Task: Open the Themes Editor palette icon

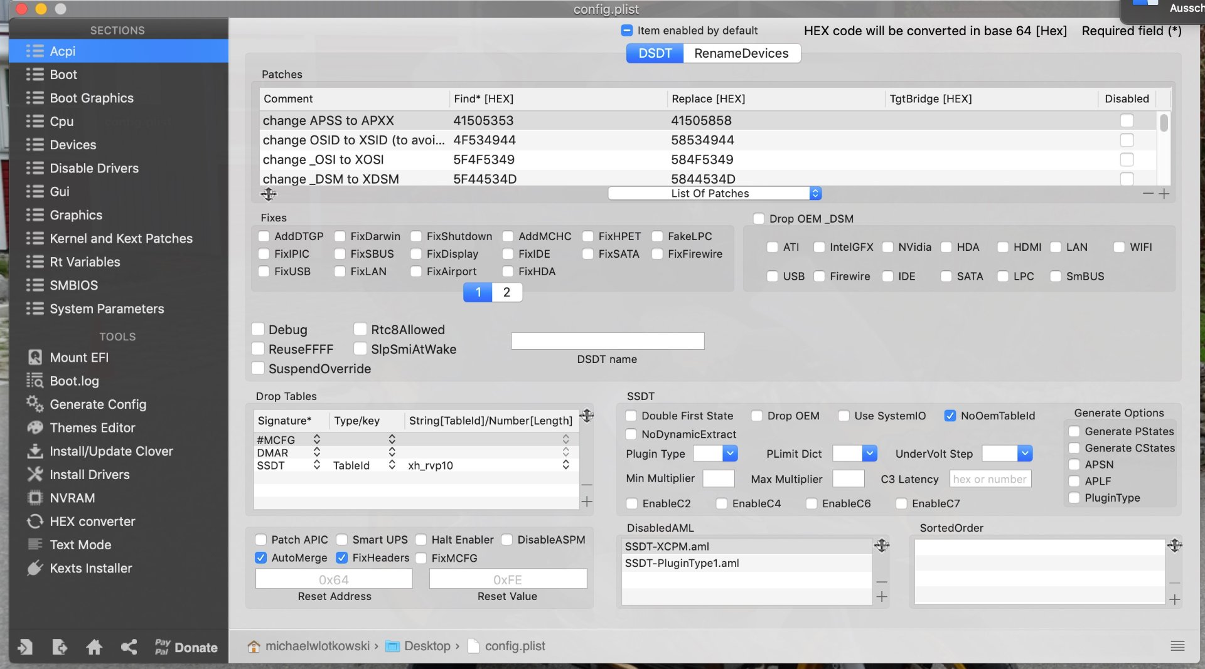Action: 35,428
